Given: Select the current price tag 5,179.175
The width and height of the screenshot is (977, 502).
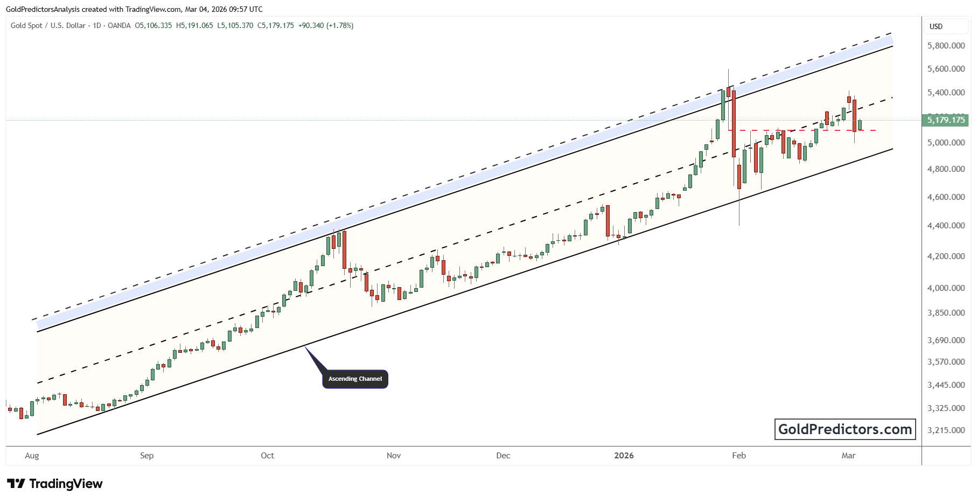Looking at the screenshot, I should click(x=946, y=120).
